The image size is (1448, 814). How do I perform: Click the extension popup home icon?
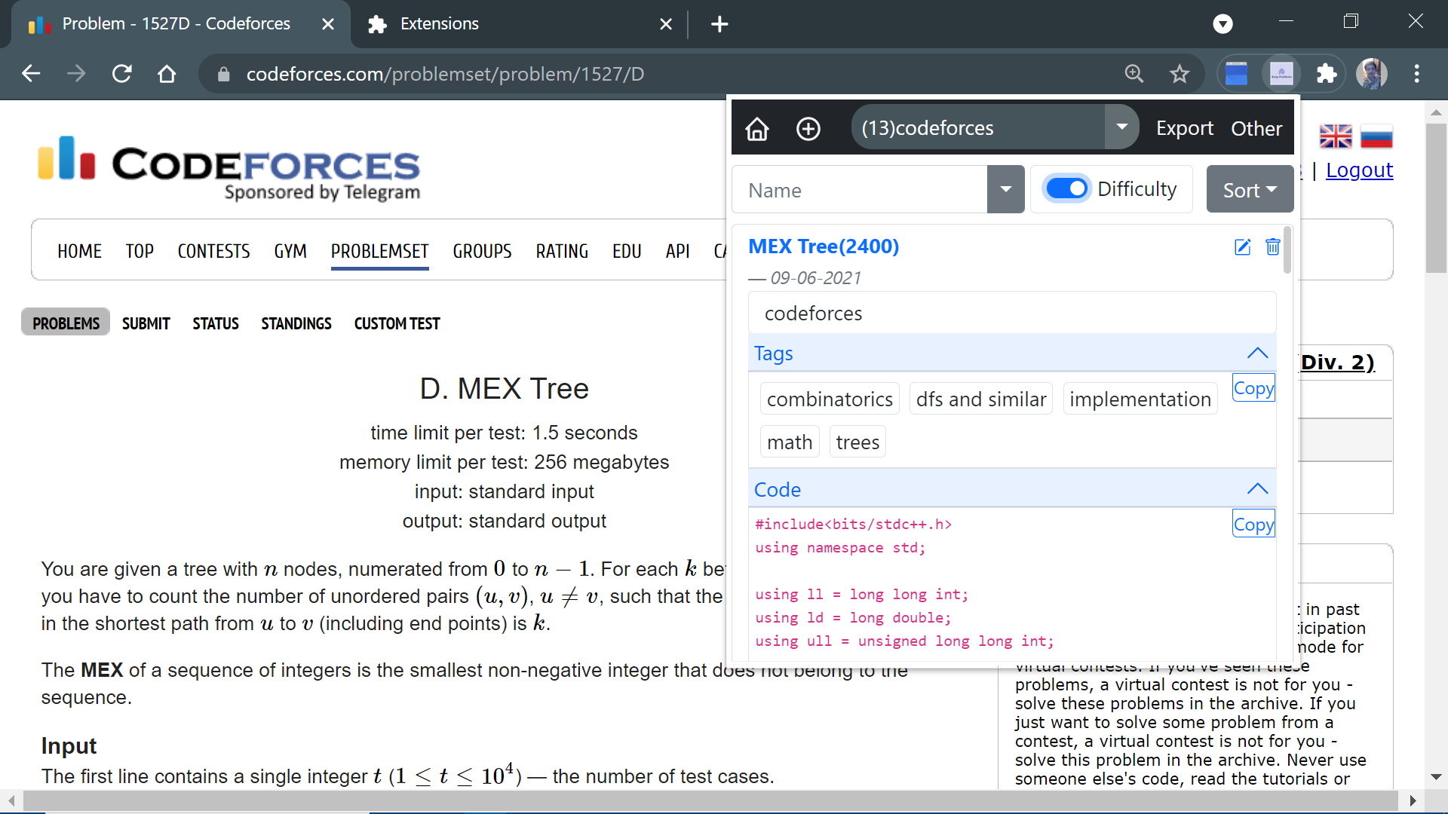click(x=757, y=129)
